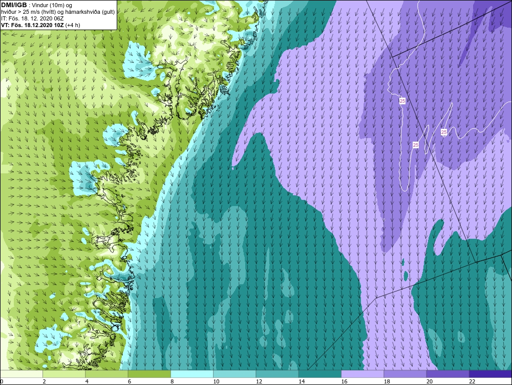Click the '4' label on the wind scale
Screen dimensions: 512x385
87,382
